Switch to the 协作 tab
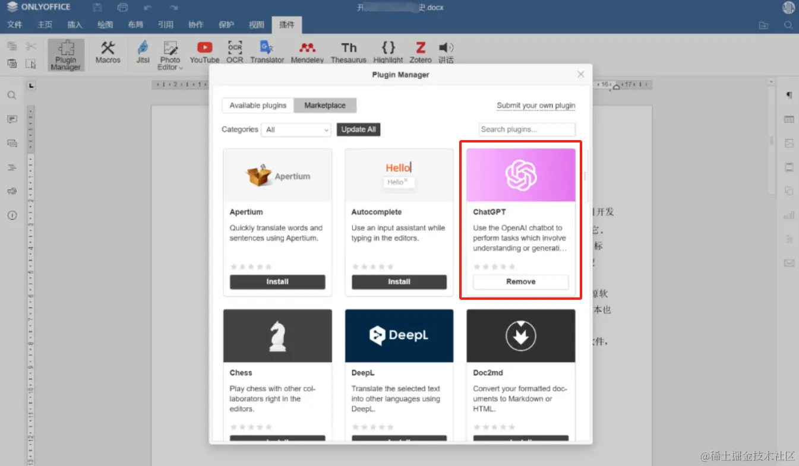This screenshot has height=466, width=799. (196, 25)
